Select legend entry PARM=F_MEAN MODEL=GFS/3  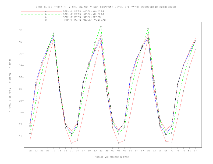point(82,17)
